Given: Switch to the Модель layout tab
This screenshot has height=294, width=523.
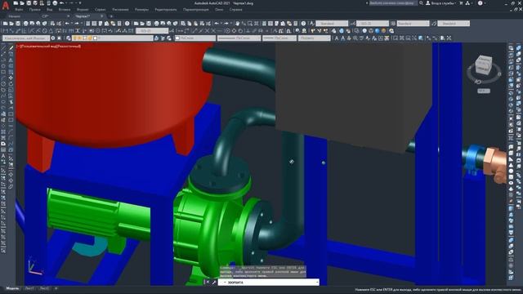Looking at the screenshot, I should pos(13,288).
